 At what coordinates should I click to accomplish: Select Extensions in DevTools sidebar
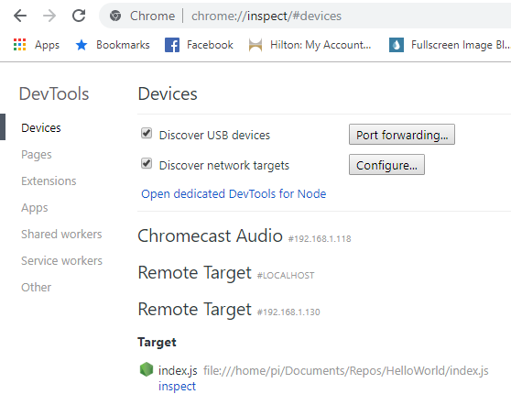pos(49,181)
